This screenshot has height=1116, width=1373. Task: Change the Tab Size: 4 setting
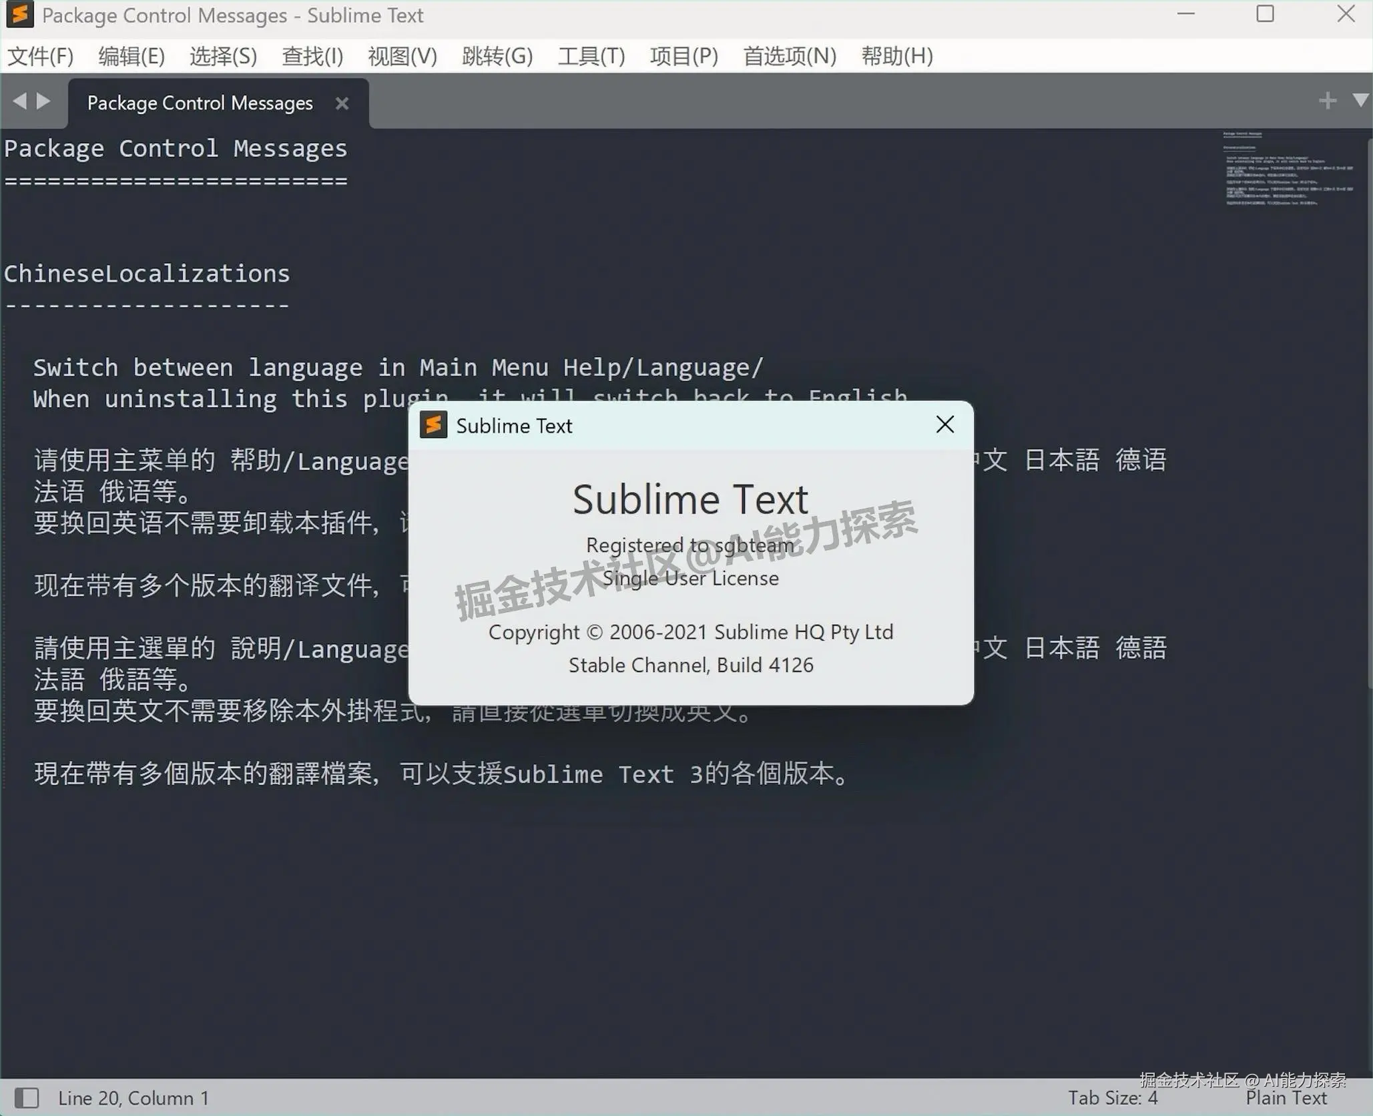tap(1112, 1098)
